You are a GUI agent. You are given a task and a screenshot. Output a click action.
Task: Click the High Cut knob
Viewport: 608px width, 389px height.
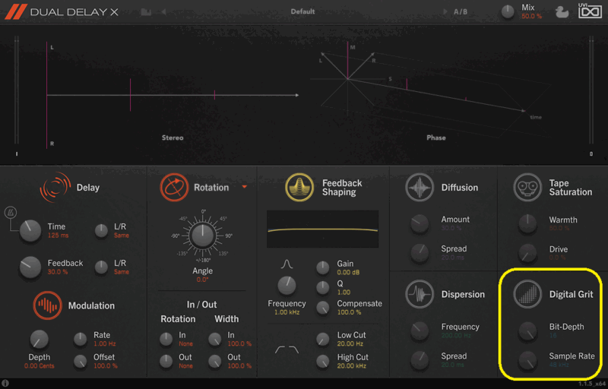pyautogui.click(x=322, y=361)
